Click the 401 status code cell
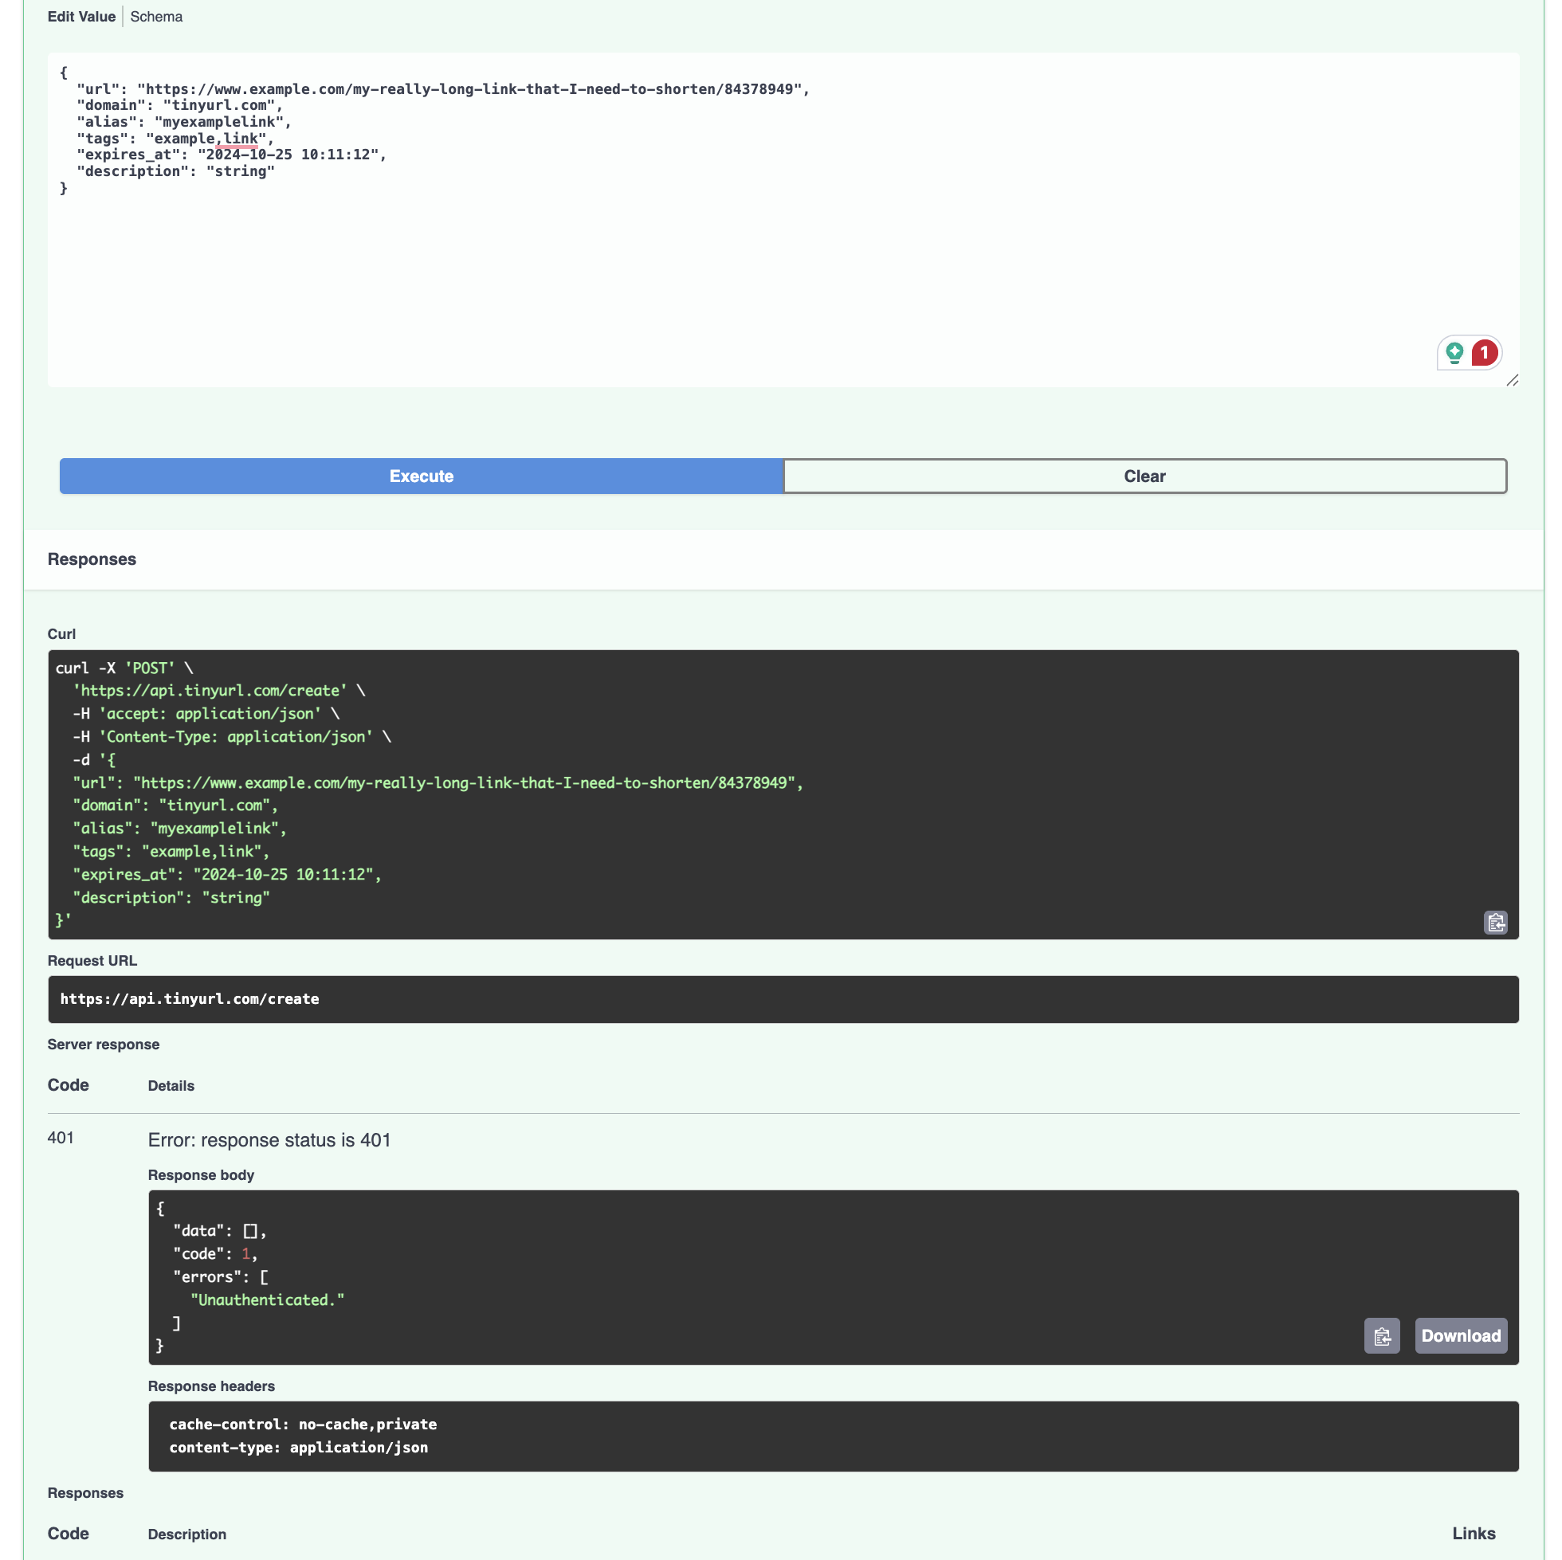Viewport: 1562px width, 1560px height. coord(61,1138)
